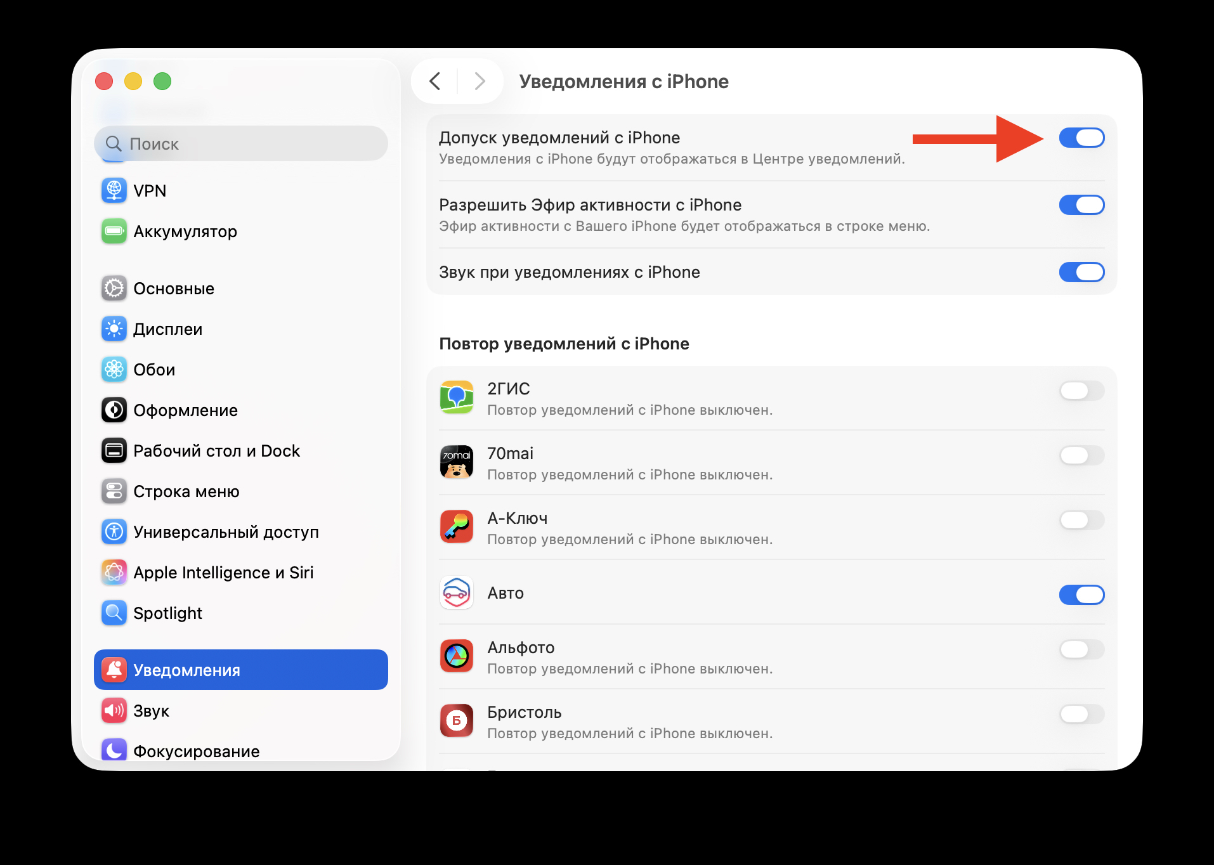Select the 70mai app icon

click(457, 462)
